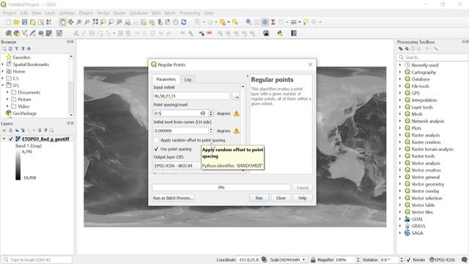Open the Raster menu
The image size is (469, 264).
click(x=119, y=13)
